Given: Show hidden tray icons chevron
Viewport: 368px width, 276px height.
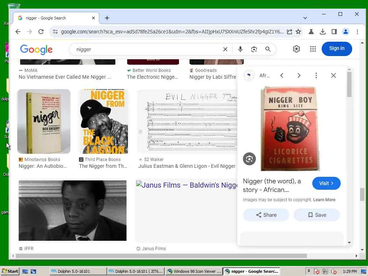Looking at the screenshot, I should point(309,271).
